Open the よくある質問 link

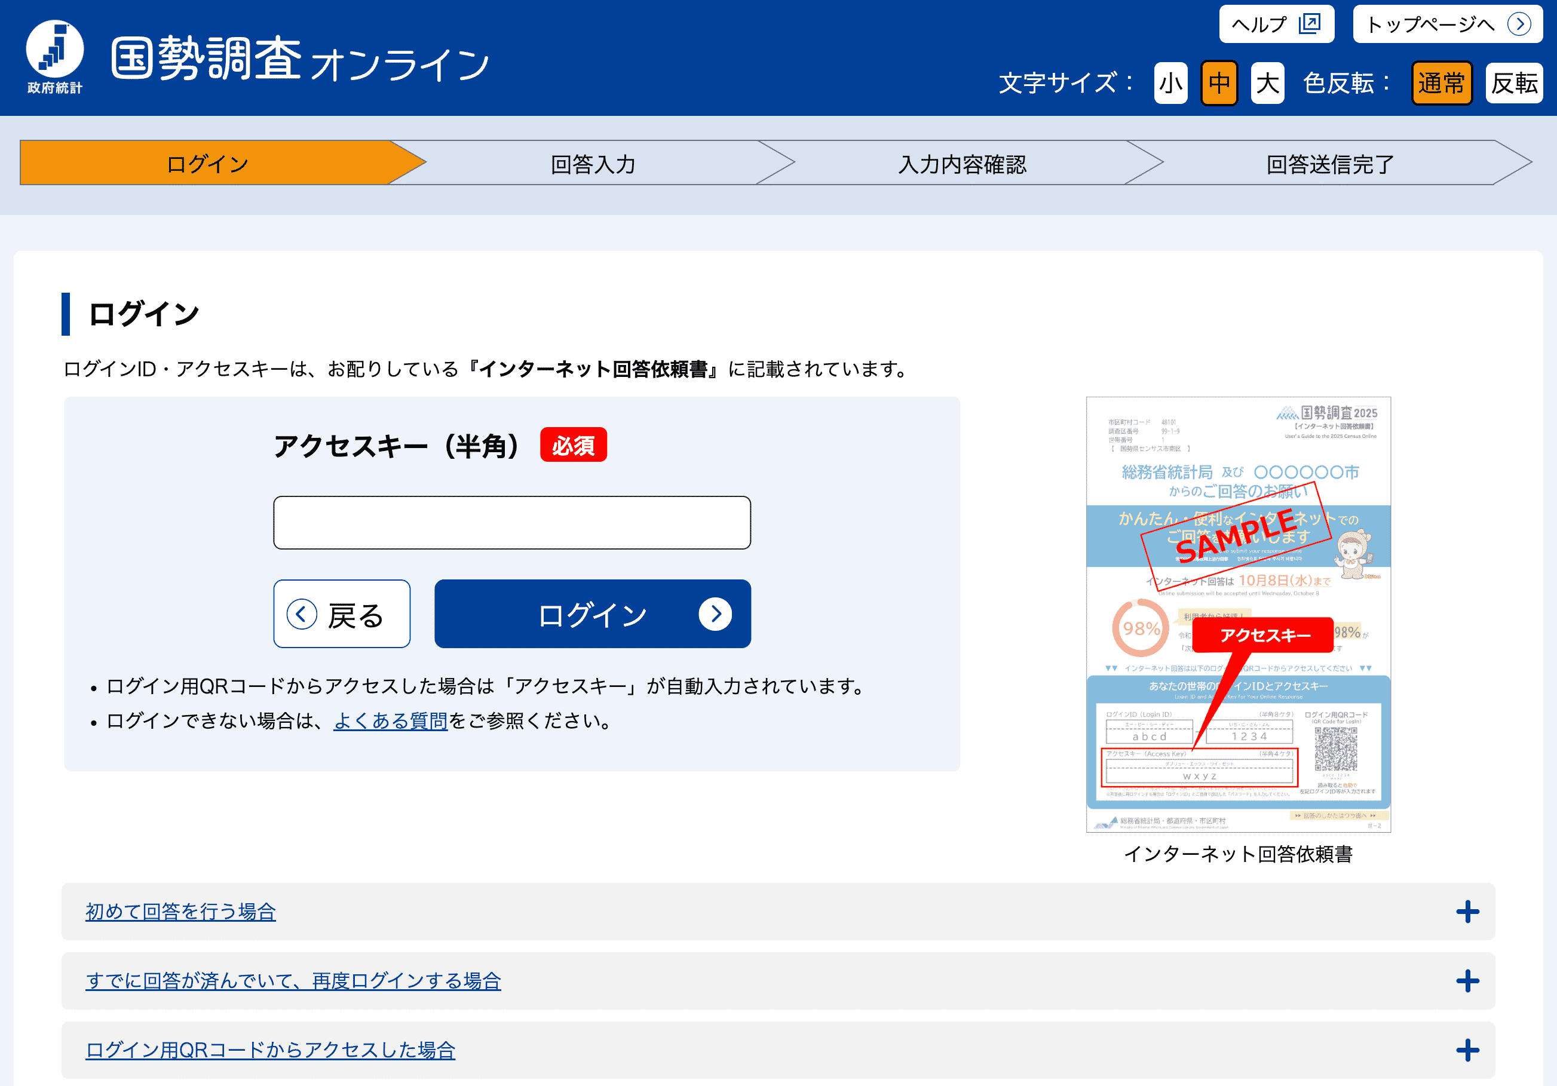[390, 720]
